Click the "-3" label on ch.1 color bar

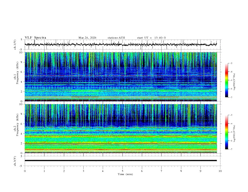pyautogui.click(x=231, y=63)
